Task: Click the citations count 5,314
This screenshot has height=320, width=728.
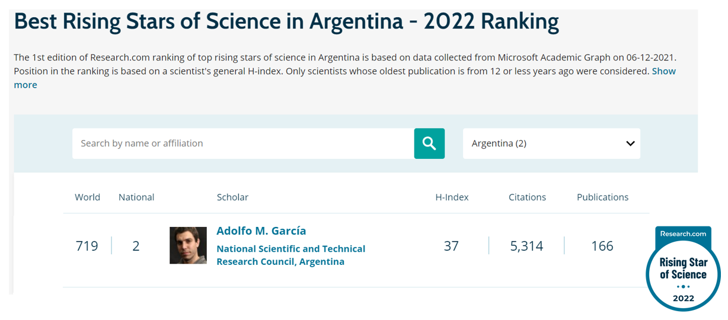Action: (526, 246)
